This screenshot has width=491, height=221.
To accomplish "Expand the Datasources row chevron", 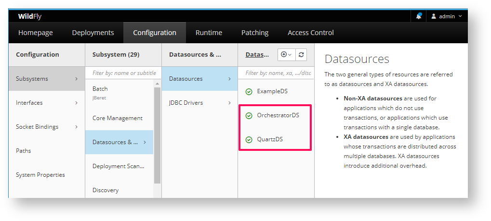I will 229,79.
